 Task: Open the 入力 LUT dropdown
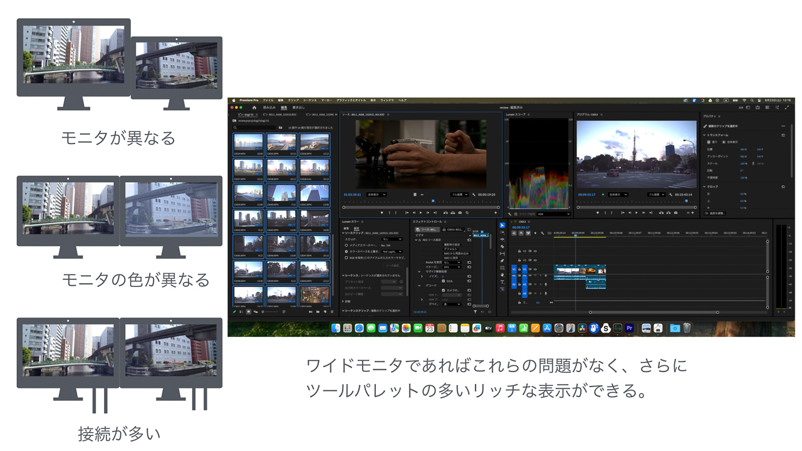click(x=392, y=239)
